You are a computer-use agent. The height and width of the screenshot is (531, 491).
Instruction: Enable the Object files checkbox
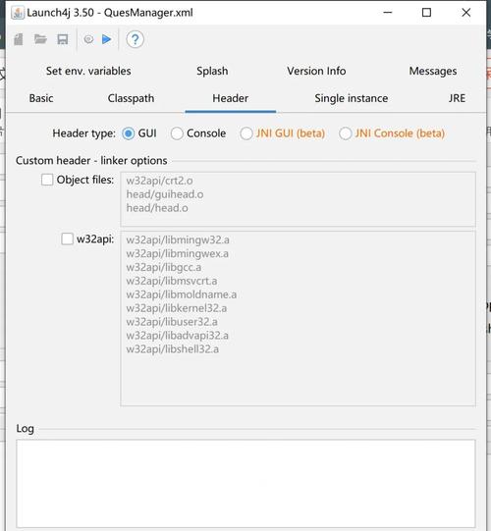point(47,180)
